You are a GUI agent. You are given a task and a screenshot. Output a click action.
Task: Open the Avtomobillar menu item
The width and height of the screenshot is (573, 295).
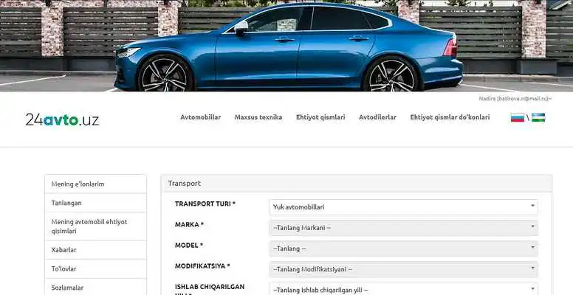(x=200, y=117)
